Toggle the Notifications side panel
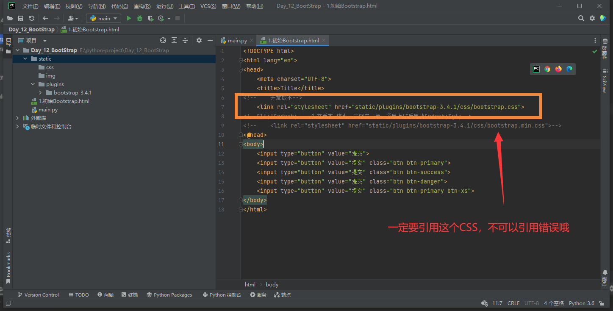The width and height of the screenshot is (613, 311). pyautogui.click(x=605, y=278)
